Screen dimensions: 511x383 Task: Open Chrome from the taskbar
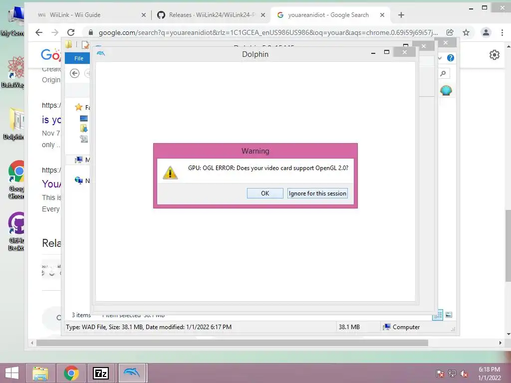click(x=71, y=373)
